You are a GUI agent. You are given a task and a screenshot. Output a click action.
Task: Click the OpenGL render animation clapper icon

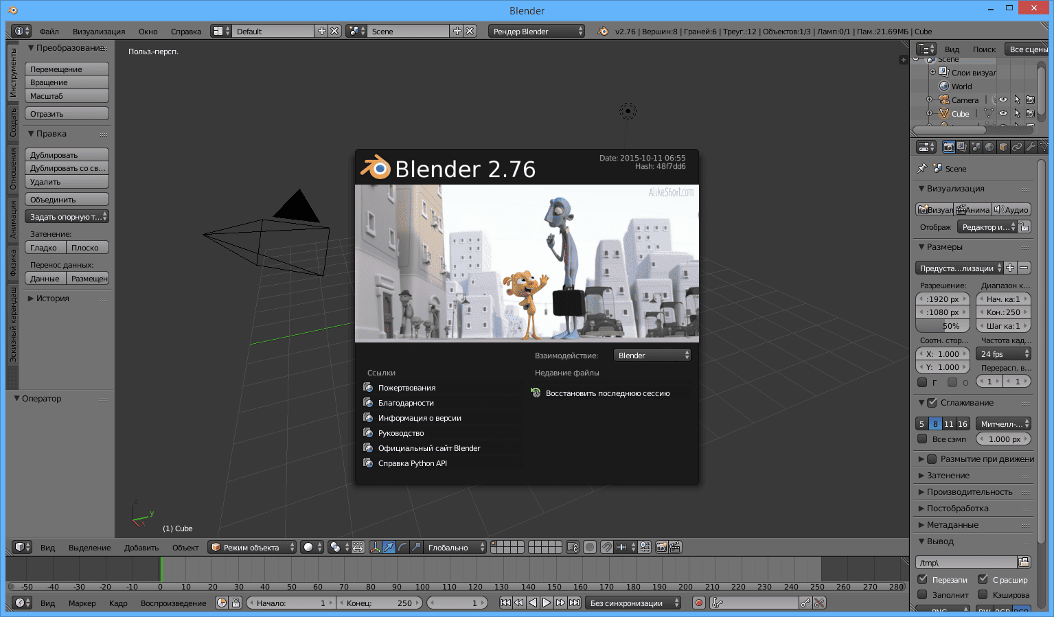[675, 547]
